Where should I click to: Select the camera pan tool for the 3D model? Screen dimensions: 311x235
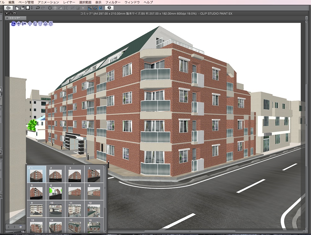[x=18, y=24]
